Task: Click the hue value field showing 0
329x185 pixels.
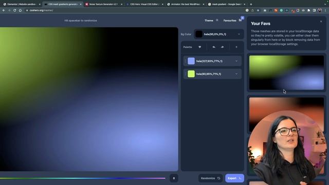Action: 174,178
